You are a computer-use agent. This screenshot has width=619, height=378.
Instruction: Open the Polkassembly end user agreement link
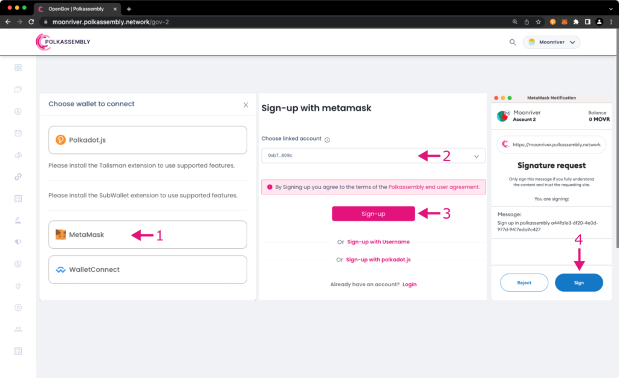click(434, 187)
